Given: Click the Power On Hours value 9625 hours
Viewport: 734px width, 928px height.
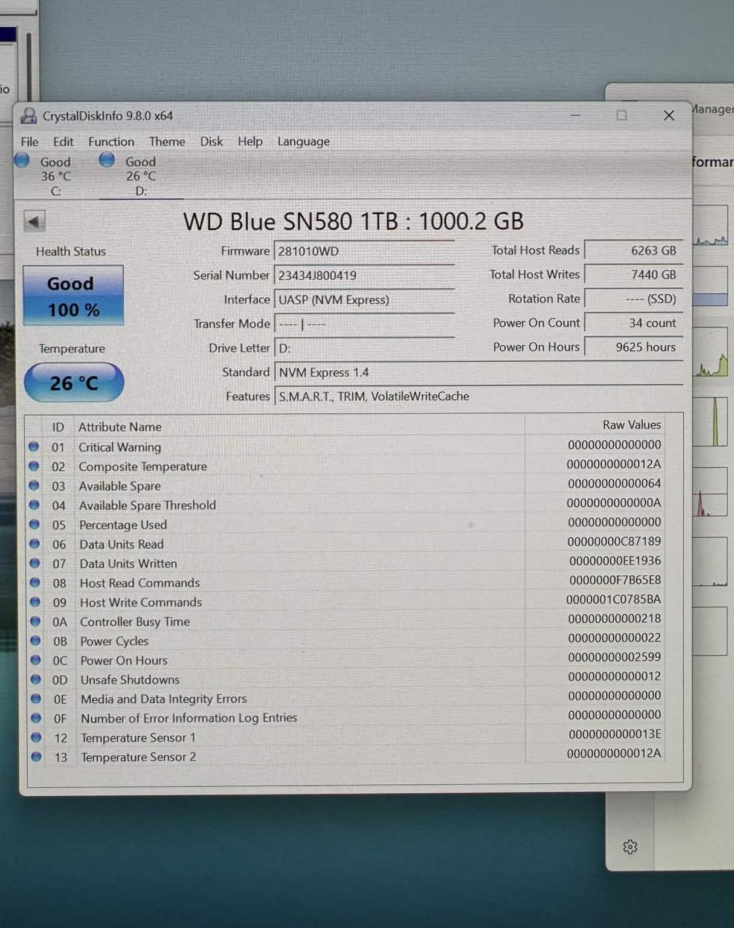Looking at the screenshot, I should [634, 347].
